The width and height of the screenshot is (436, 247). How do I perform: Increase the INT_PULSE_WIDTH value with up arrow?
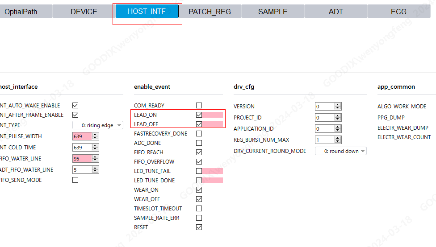pos(95,135)
